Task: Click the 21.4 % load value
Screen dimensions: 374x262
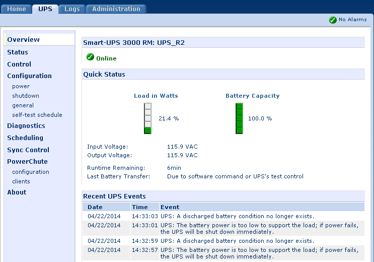Action: 169,118
